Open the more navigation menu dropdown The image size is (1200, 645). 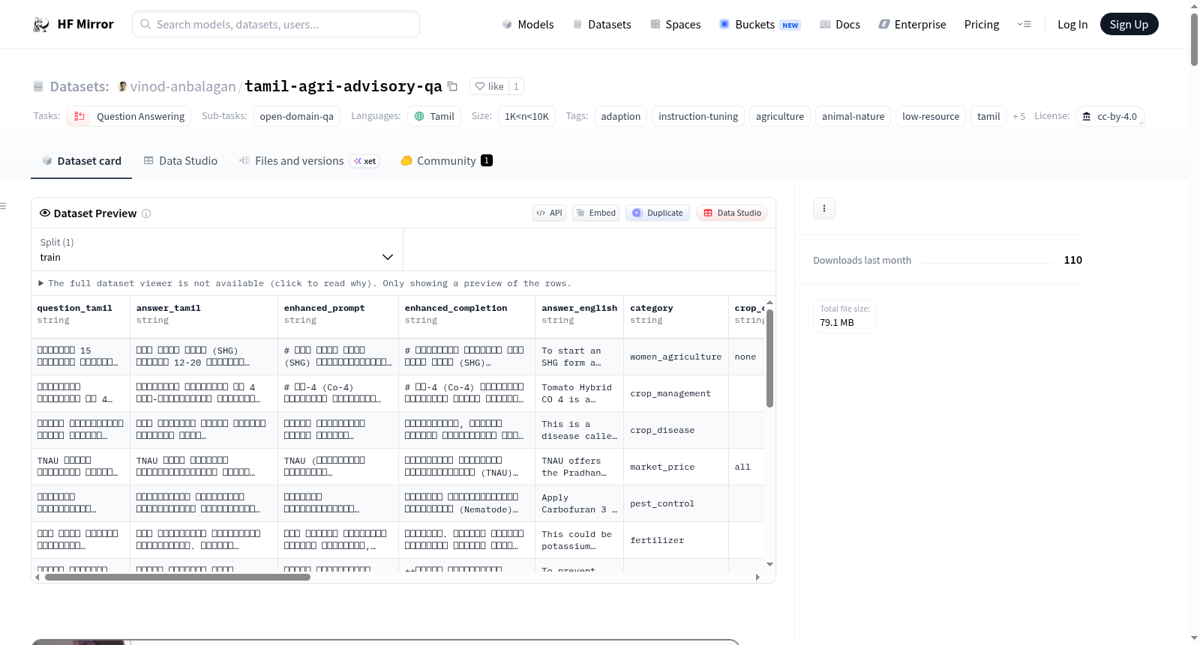tap(1024, 24)
